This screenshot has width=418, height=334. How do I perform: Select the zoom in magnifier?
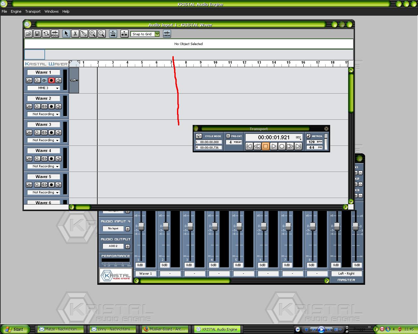pyautogui.click(x=93, y=34)
